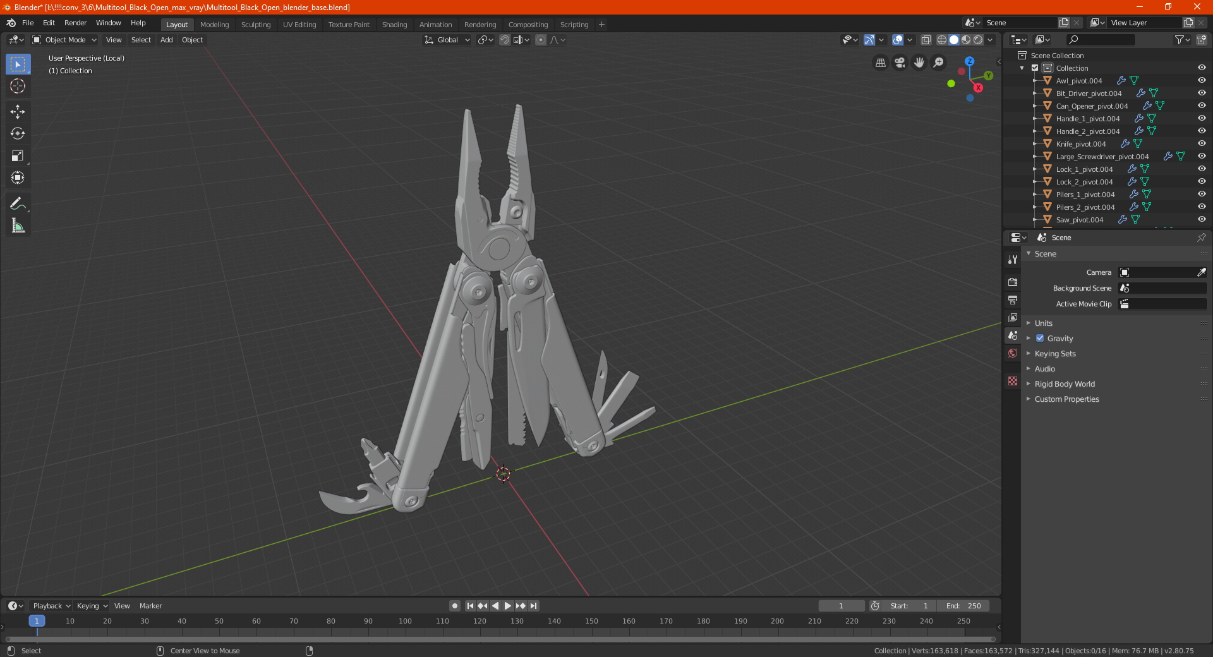Select the Transform tool
This screenshot has width=1213, height=657.
coord(18,178)
